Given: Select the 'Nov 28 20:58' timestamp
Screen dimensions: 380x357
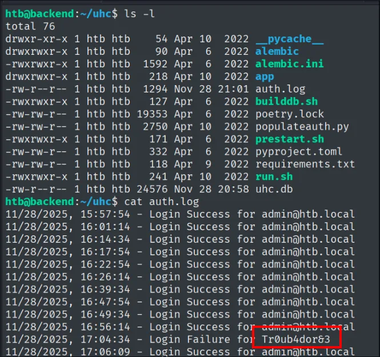Looking at the screenshot, I should click(x=211, y=189).
